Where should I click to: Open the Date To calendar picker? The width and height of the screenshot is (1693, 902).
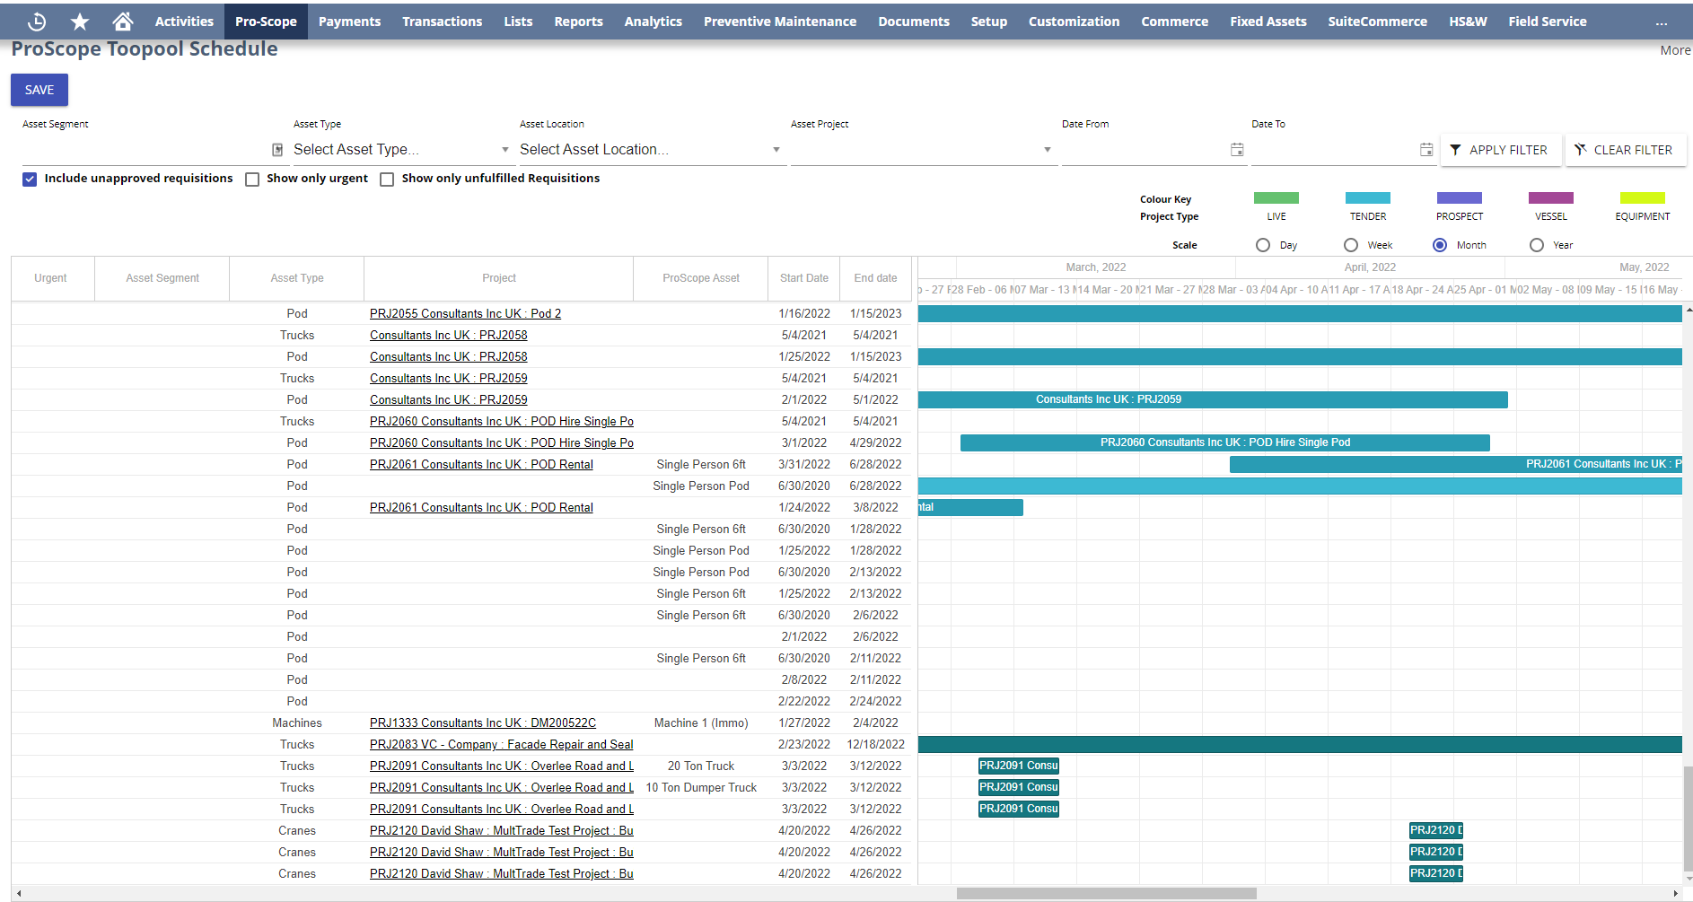click(1426, 149)
